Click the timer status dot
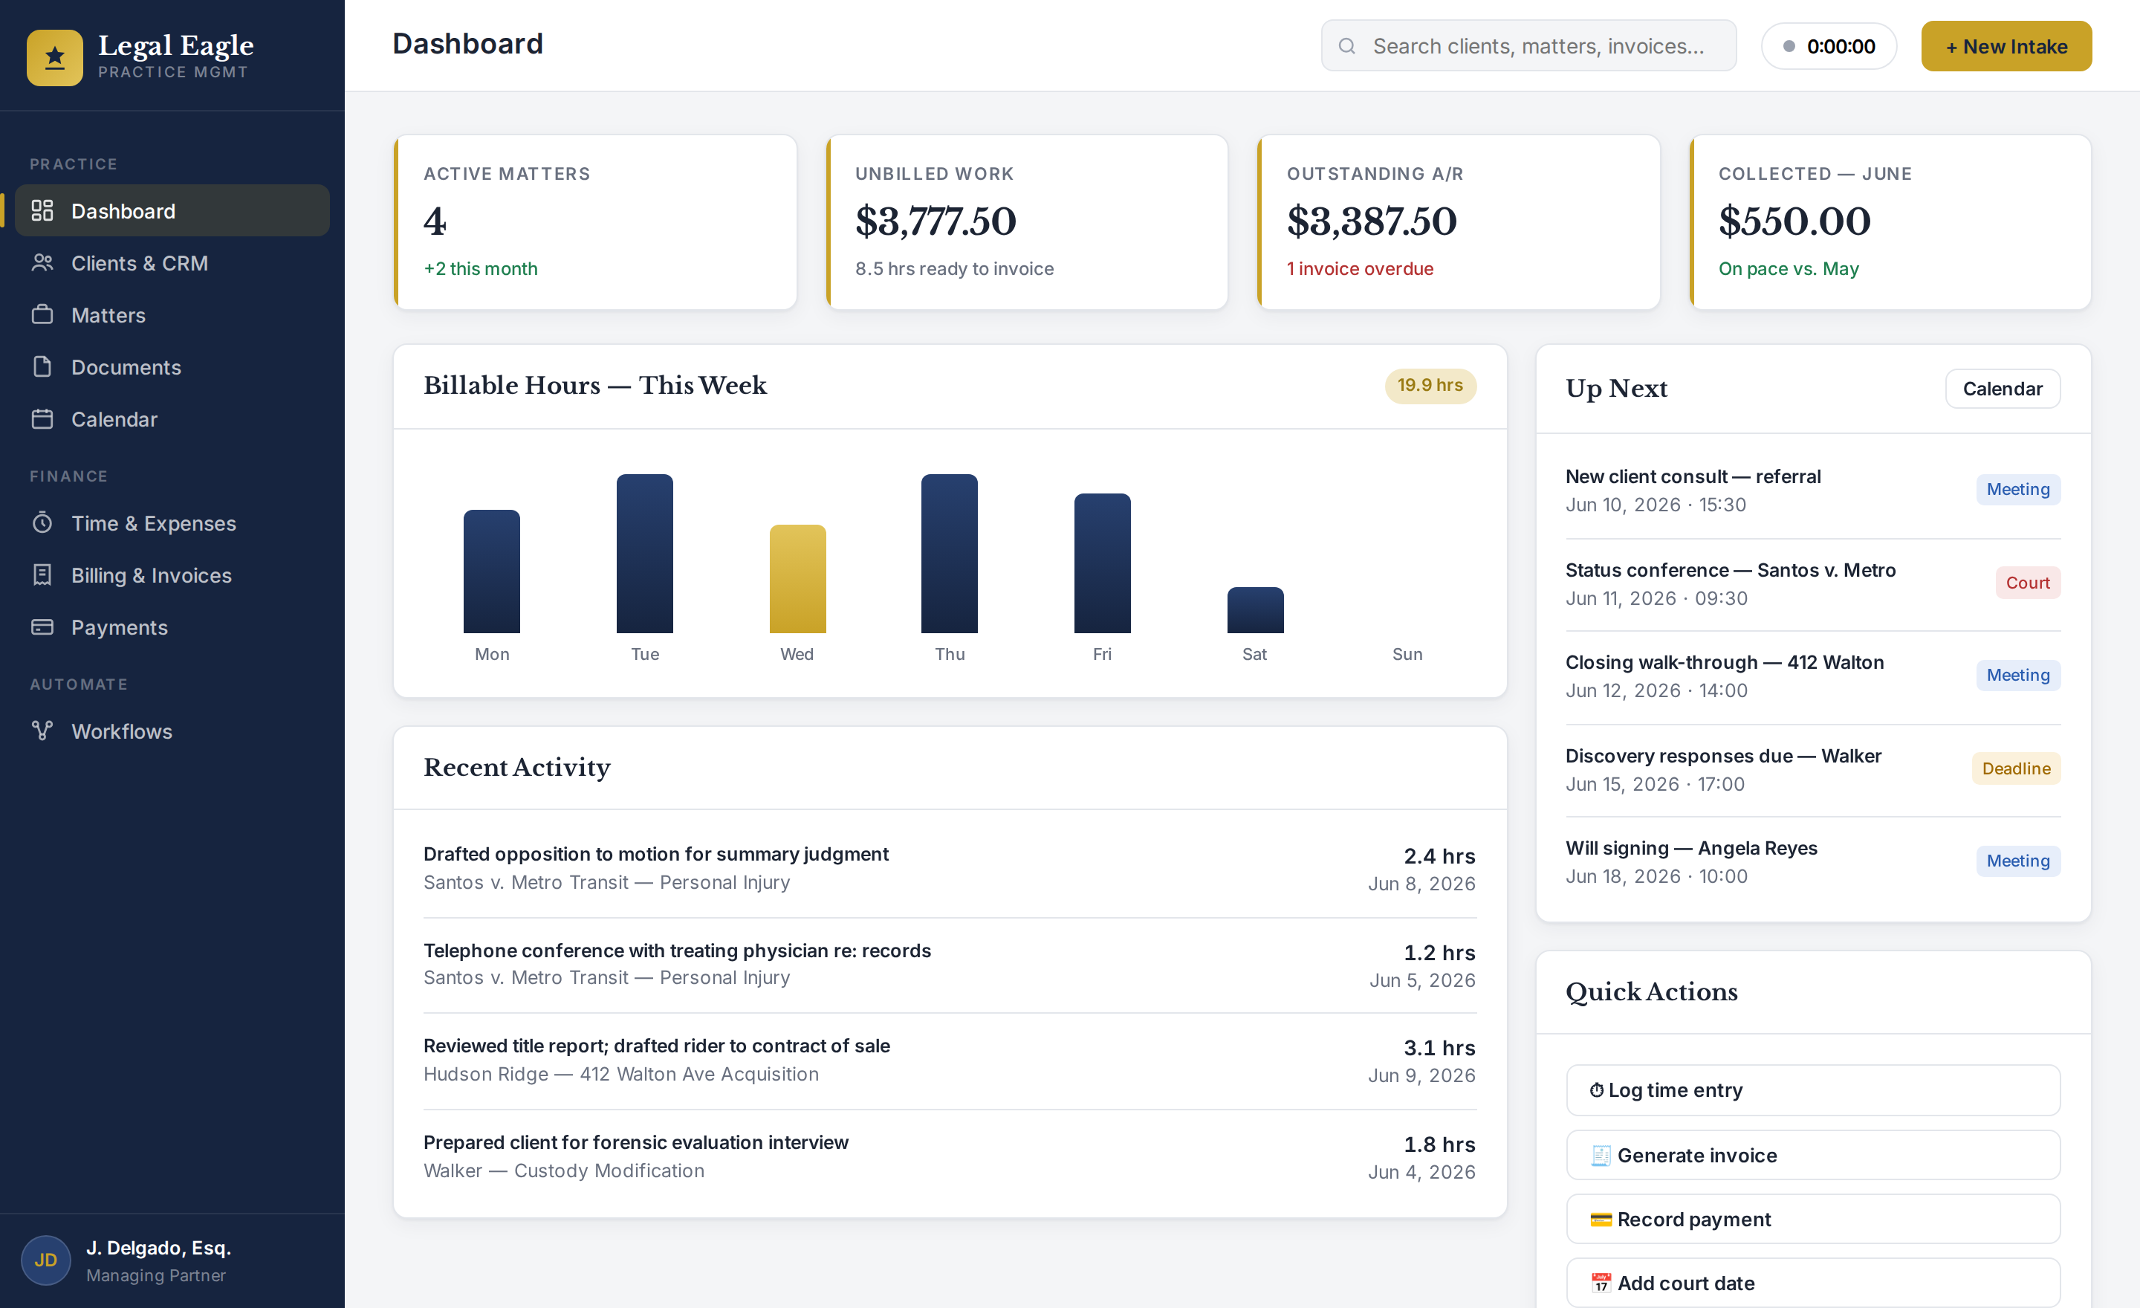The image size is (2140, 1308). click(x=1789, y=46)
